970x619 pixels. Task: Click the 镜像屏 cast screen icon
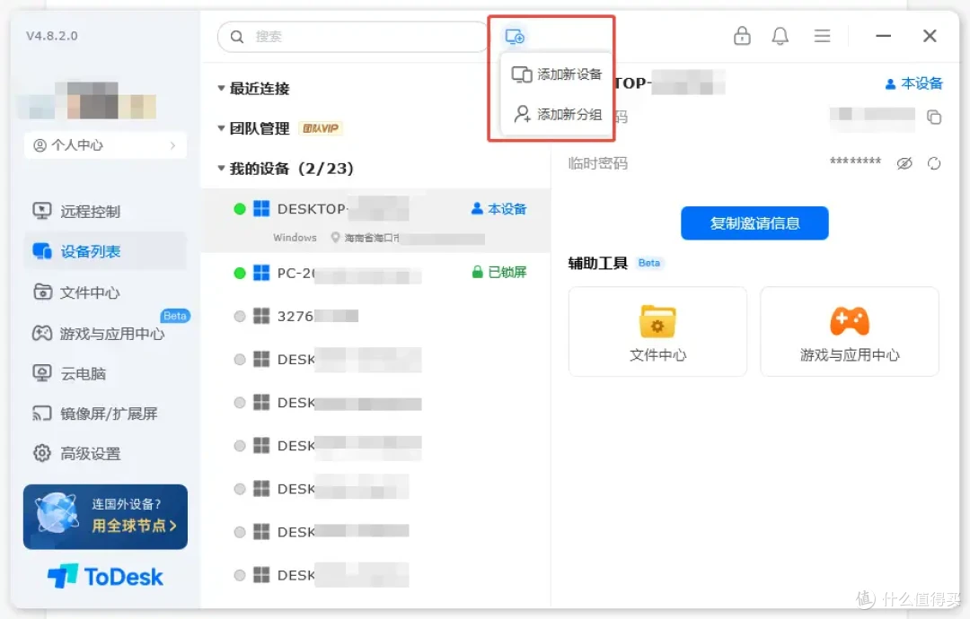[x=42, y=414]
